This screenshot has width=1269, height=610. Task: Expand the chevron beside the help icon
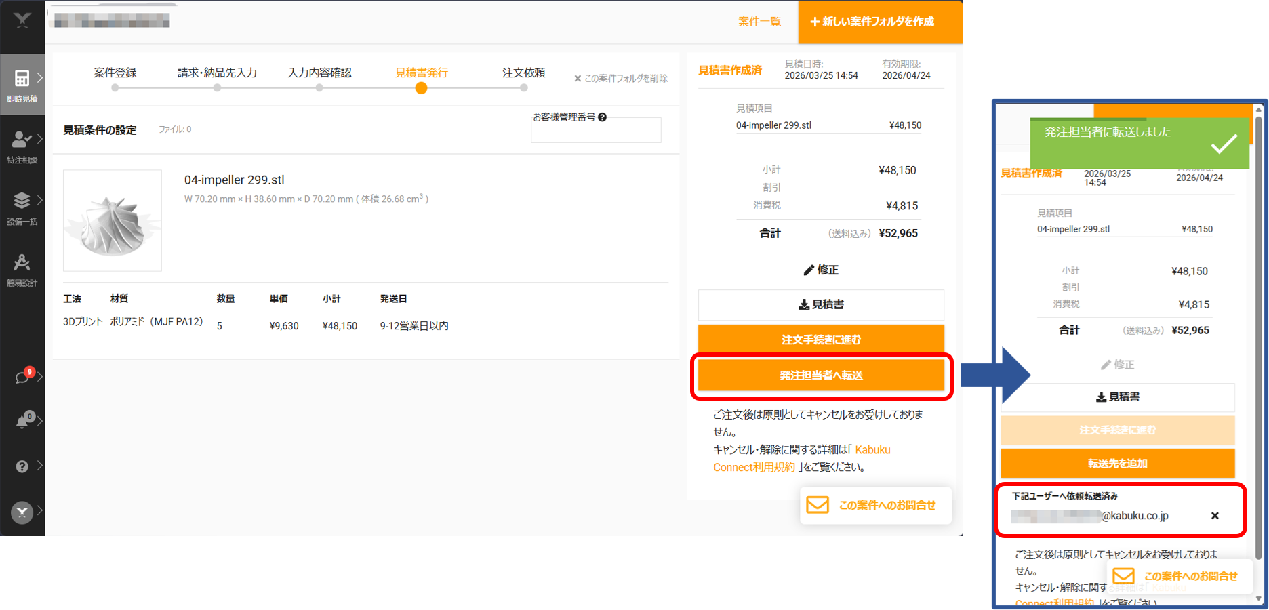tap(40, 465)
